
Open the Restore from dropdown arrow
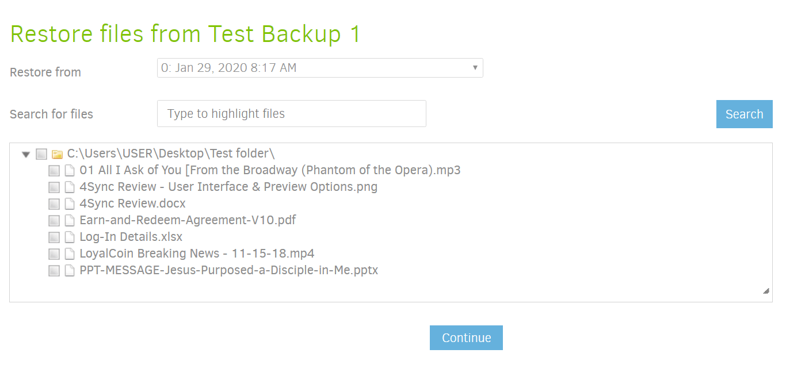(x=475, y=68)
